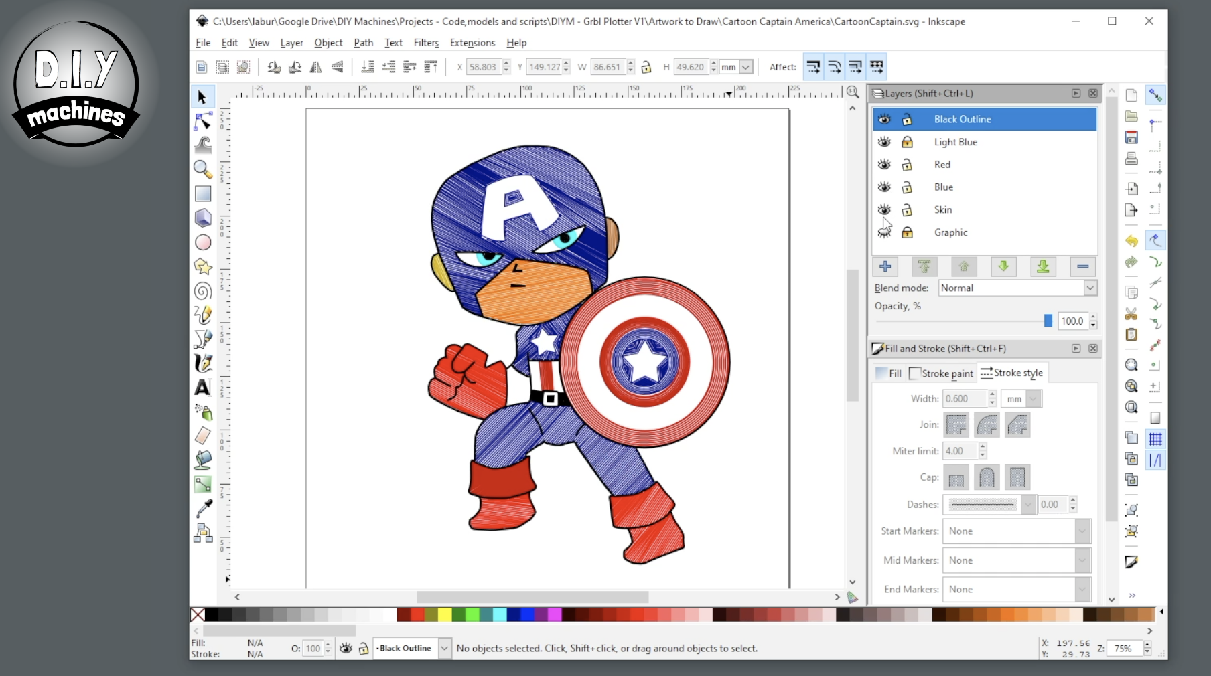
Task: Select the Spiral tool
Action: [203, 290]
